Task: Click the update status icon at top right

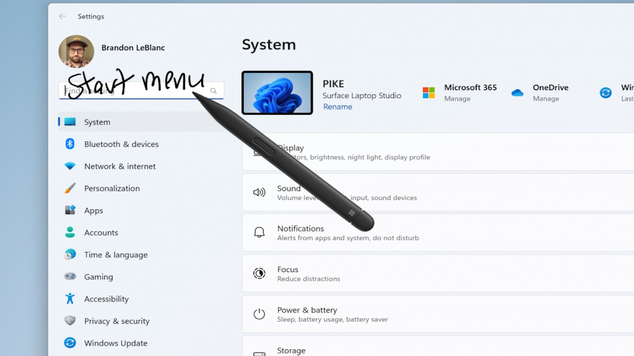Action: 605,93
